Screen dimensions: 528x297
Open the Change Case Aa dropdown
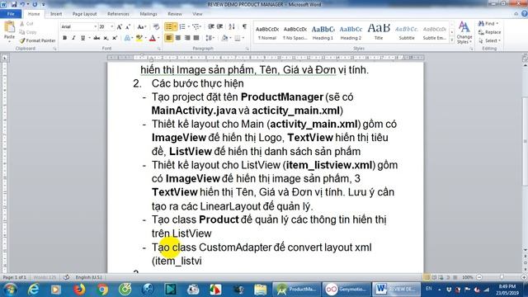pos(141,26)
